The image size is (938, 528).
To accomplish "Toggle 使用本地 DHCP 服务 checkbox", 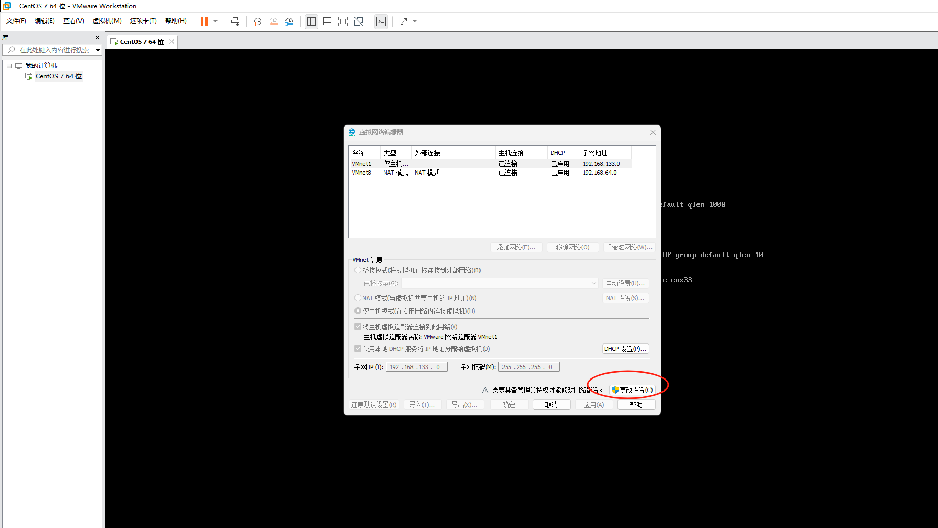I will [358, 349].
